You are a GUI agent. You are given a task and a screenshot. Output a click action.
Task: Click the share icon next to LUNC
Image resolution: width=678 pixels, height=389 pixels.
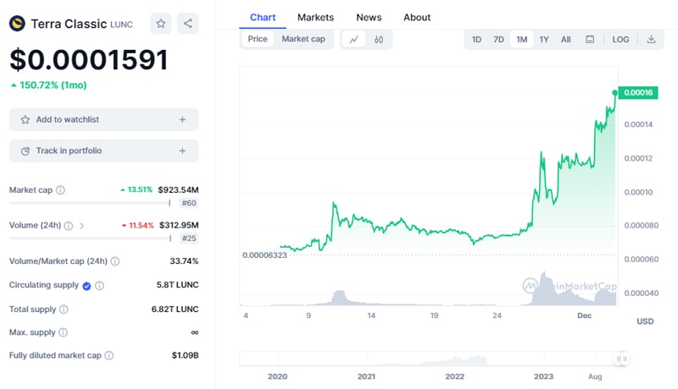[187, 24]
